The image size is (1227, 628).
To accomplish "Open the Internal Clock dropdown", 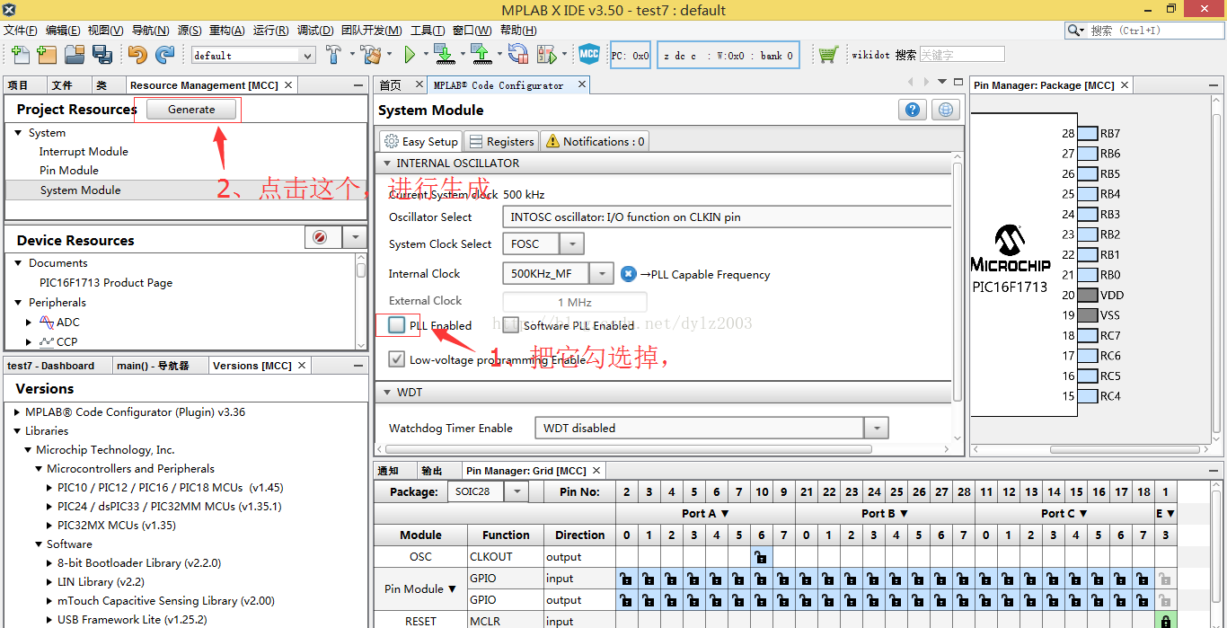I will click(x=603, y=274).
